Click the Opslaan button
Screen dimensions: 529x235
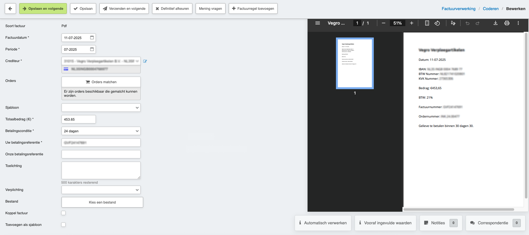83,9
